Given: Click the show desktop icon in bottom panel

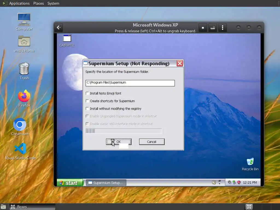Looking at the screenshot, I should point(3,207).
